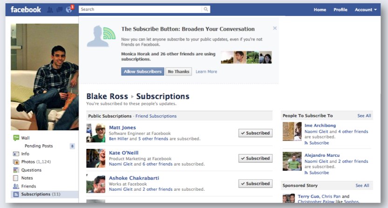Open Pending Posts
This screenshot has width=388, height=208.
tap(39, 146)
